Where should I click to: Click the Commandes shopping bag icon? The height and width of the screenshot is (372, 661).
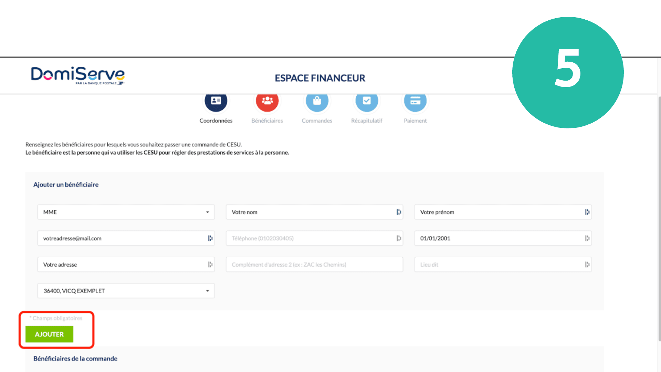tap(317, 101)
